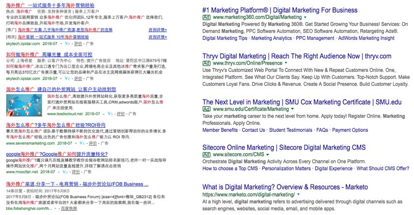Click the Ad badge next to www.smu.edu
This screenshot has height=215, width=414.
[207, 109]
